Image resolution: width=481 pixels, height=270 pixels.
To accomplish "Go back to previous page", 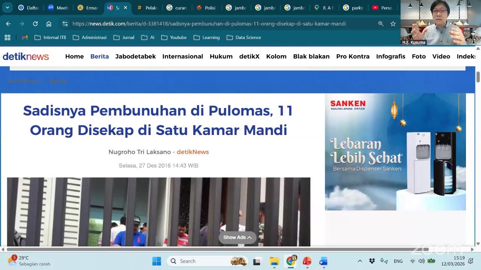I will click(x=8, y=24).
